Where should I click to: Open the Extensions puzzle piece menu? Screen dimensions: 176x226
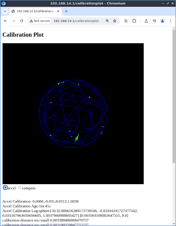click(x=134, y=21)
